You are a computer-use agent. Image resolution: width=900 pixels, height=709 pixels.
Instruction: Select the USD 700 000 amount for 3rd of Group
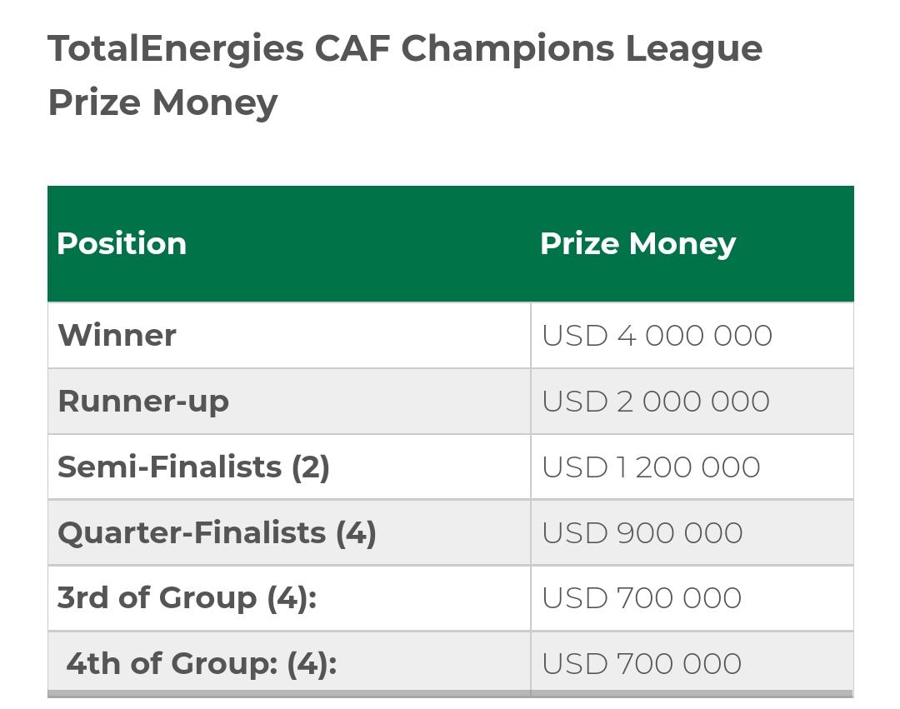pos(641,598)
